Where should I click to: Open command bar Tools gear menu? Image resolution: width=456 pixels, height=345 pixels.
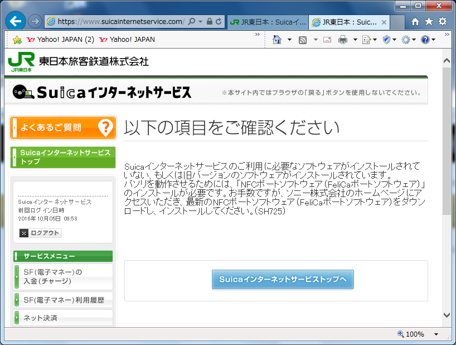tap(408, 40)
